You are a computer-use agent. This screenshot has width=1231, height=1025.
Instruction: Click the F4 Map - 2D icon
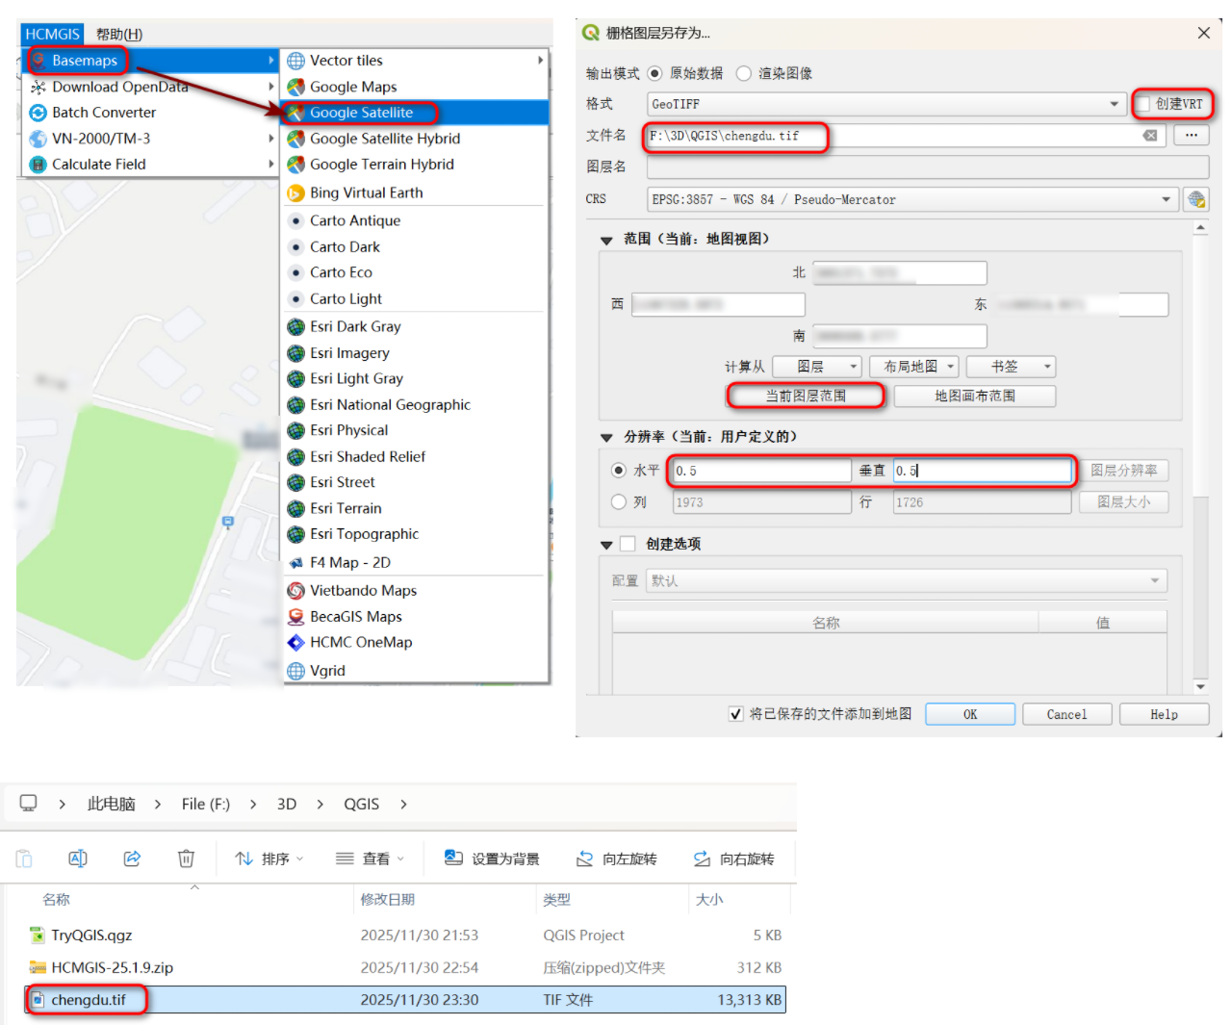296,563
